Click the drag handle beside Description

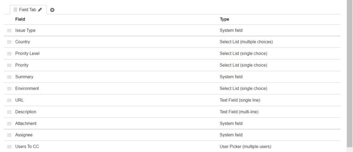(x=9, y=112)
